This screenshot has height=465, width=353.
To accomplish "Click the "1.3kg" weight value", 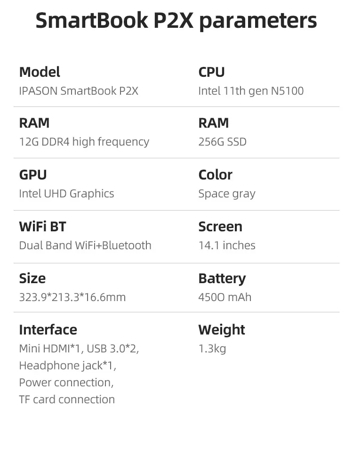I will pyautogui.click(x=212, y=349).
